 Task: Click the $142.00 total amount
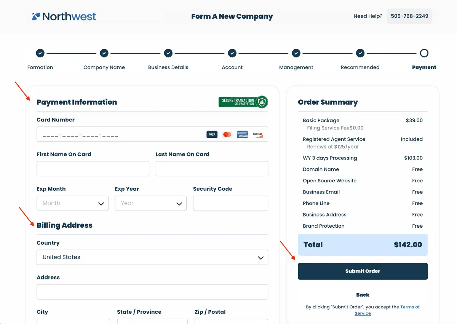(x=408, y=245)
